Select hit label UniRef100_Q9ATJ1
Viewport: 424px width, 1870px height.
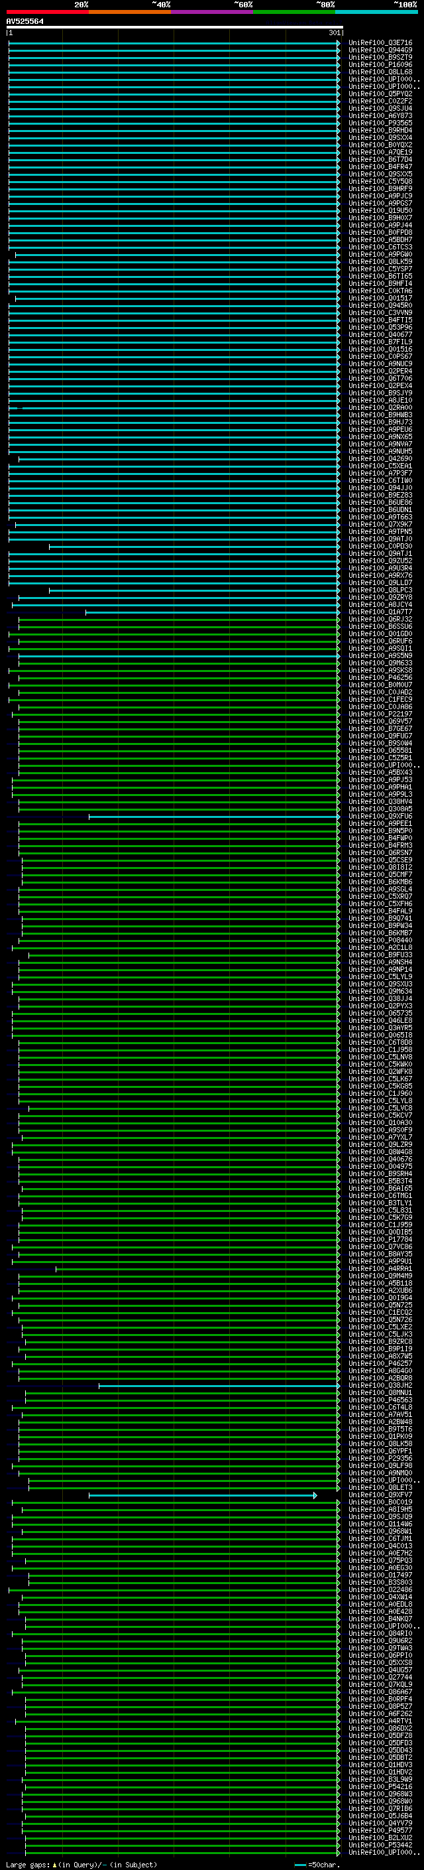click(x=380, y=553)
